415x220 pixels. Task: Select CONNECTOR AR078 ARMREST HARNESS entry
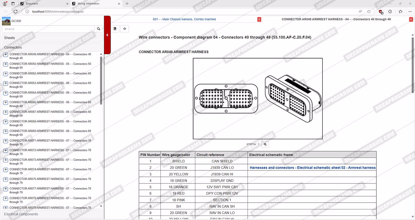tap(50, 200)
